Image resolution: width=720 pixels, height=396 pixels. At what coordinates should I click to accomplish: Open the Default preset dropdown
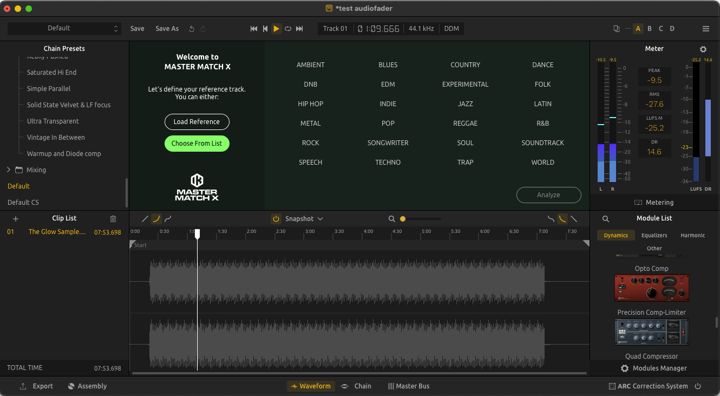(64, 28)
